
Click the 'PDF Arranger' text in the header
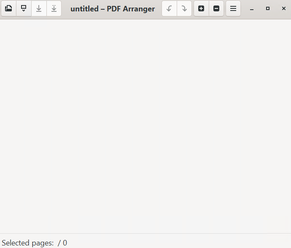tap(131, 9)
